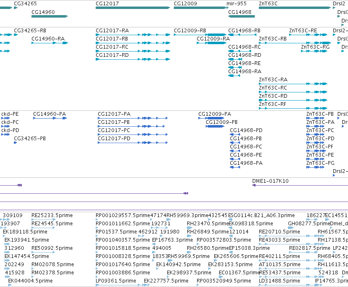The height and width of the screenshot is (287, 348).
Task: Click the CG12009 gene label
Action: pos(185,4)
